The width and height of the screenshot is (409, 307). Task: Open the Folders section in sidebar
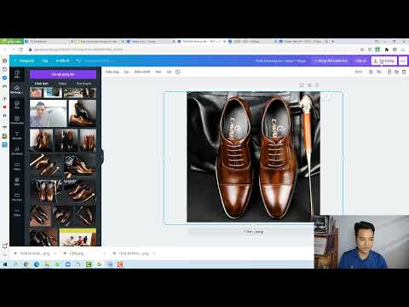(17, 196)
